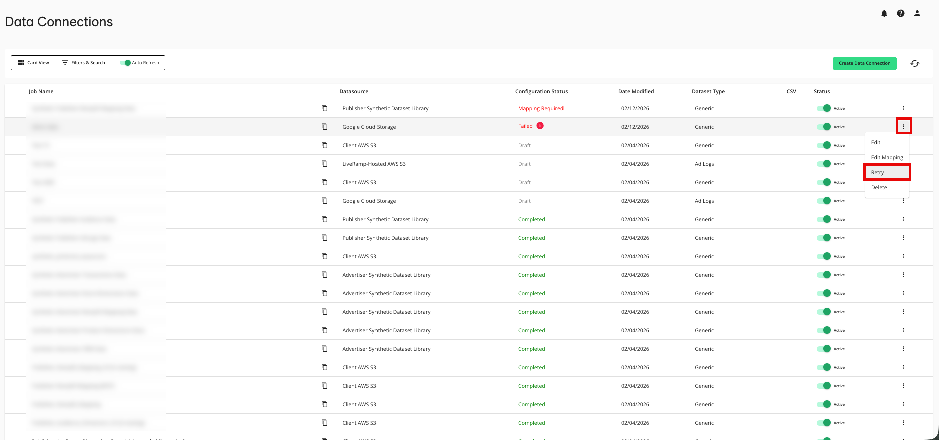
Task: Copy job name in the LiveRamp-Hosted AWS S3 row
Action: coord(325,164)
